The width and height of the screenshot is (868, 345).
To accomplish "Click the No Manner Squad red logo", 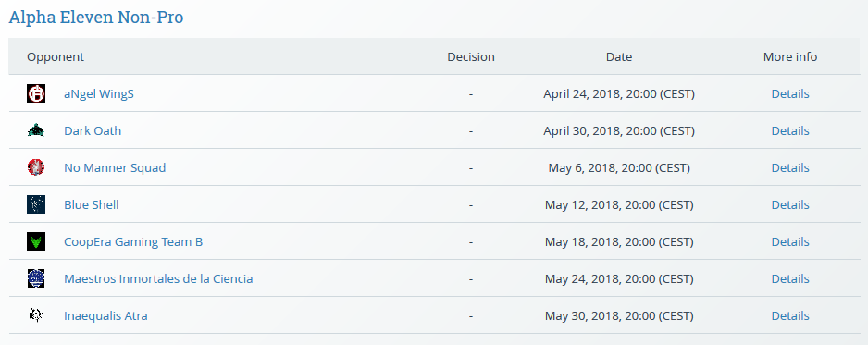I will [36, 167].
